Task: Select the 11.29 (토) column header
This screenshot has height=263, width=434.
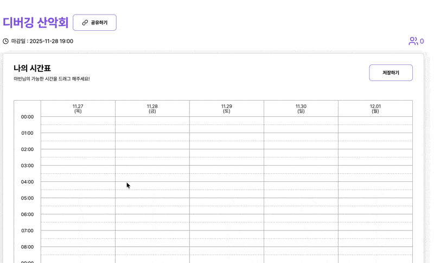Action: tap(227, 109)
